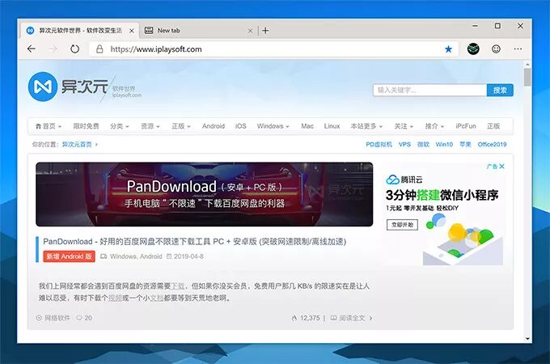Viewport: 550px width, 364px height.
Task: Expand the Windows dropdown menu
Action: point(273,126)
